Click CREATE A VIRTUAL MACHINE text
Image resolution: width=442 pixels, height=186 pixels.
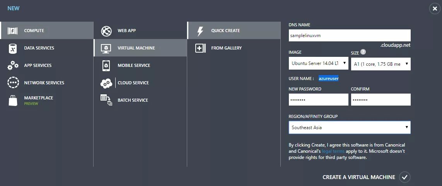359,177
